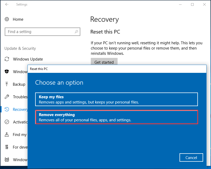Cancel the Reset this PC dialog

(191, 157)
